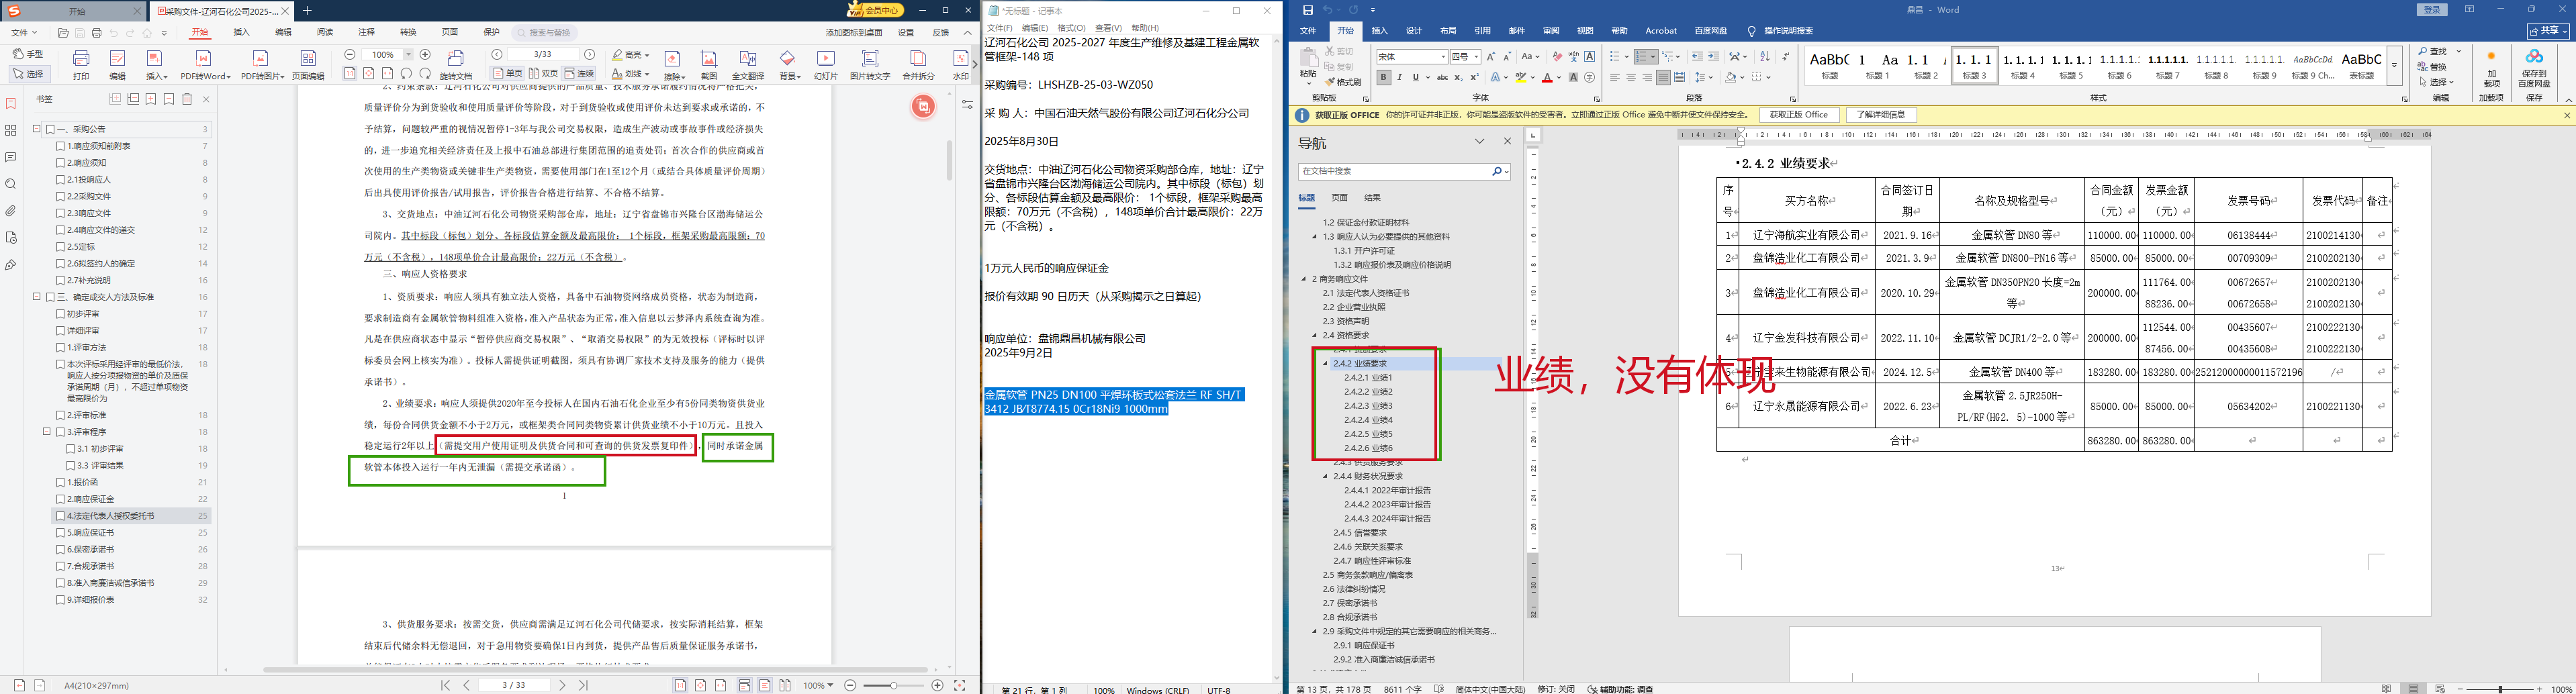Screen dimensions: 2576x694
Task: Open the 合并拆分 merge and split tool
Action: [918, 64]
